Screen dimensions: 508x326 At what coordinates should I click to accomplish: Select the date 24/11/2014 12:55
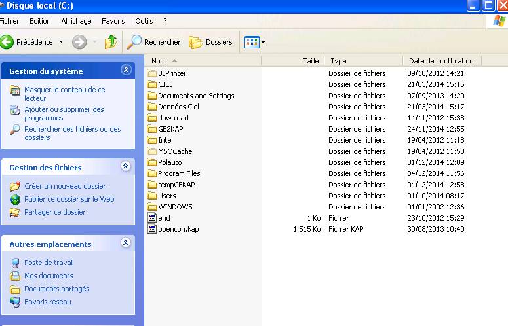tap(436, 129)
